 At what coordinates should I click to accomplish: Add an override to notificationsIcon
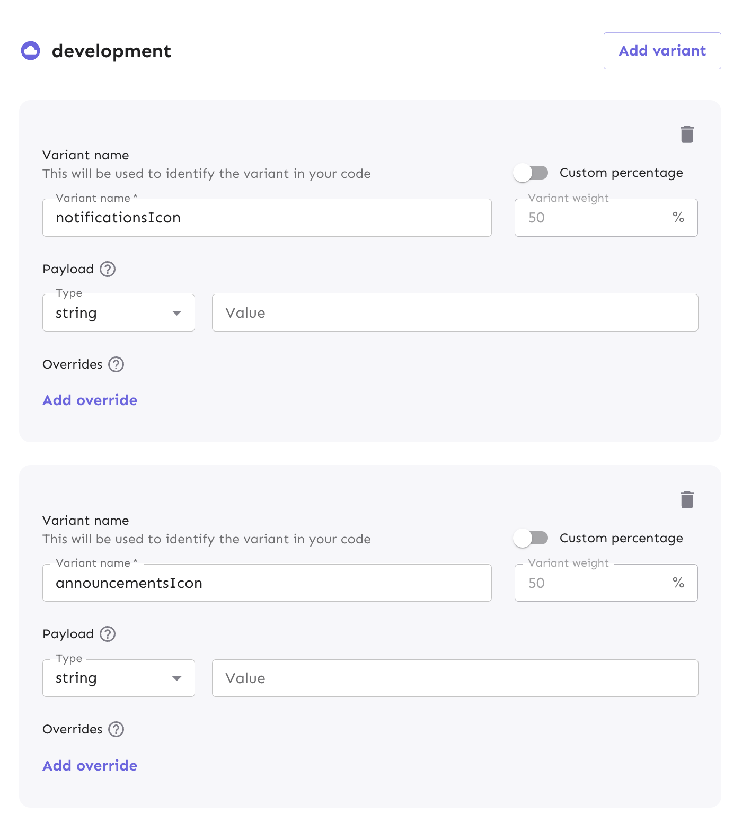(x=89, y=400)
